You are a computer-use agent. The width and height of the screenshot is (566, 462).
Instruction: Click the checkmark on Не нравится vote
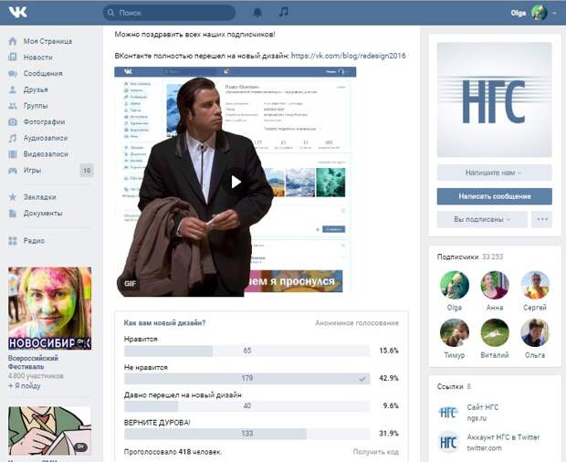coord(362,379)
